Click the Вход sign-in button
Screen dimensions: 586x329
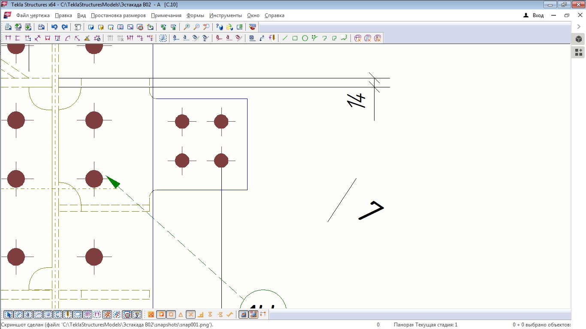click(x=534, y=15)
